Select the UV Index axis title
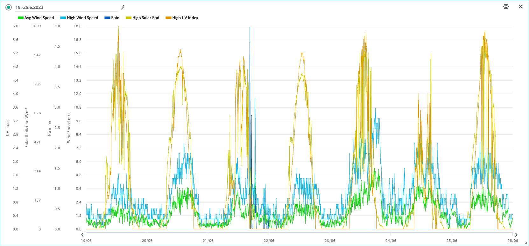Image resolution: width=529 pixels, height=246 pixels. pos(8,128)
